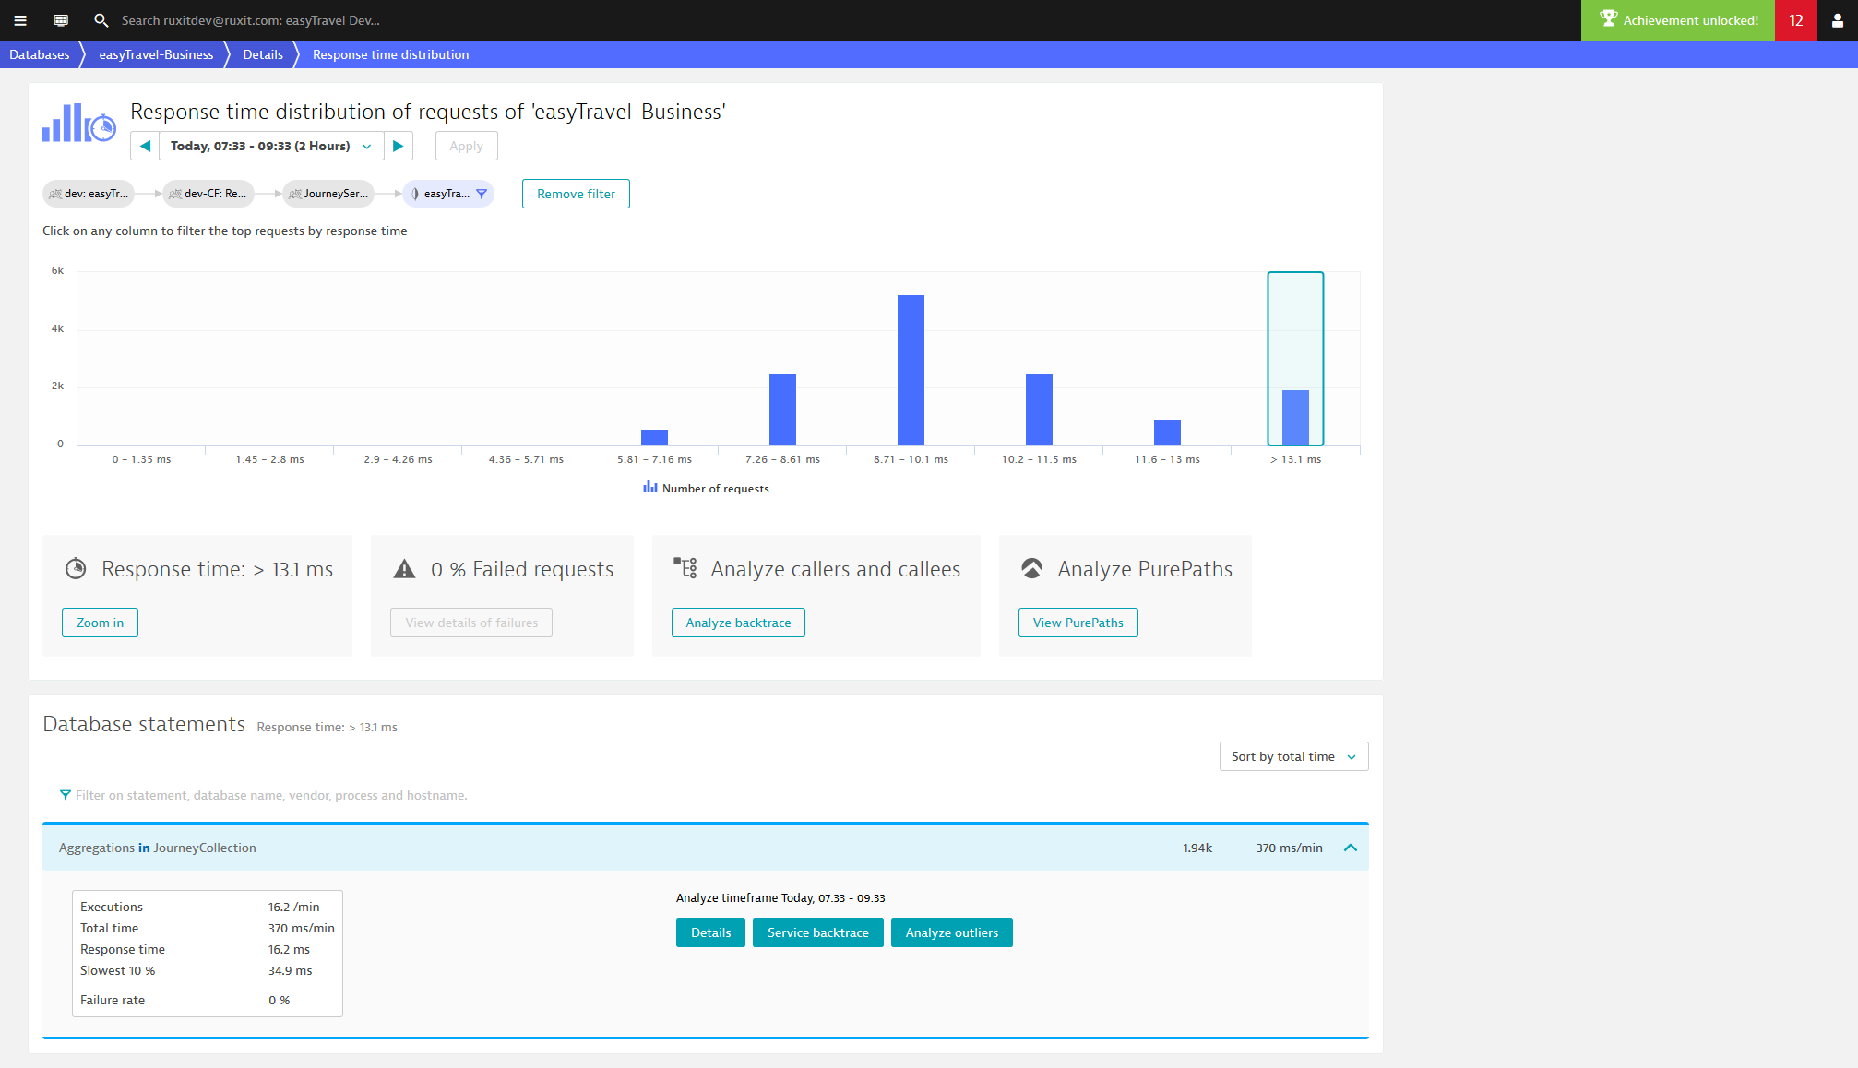
Task: Click Analyze backtrace button
Action: tap(738, 623)
